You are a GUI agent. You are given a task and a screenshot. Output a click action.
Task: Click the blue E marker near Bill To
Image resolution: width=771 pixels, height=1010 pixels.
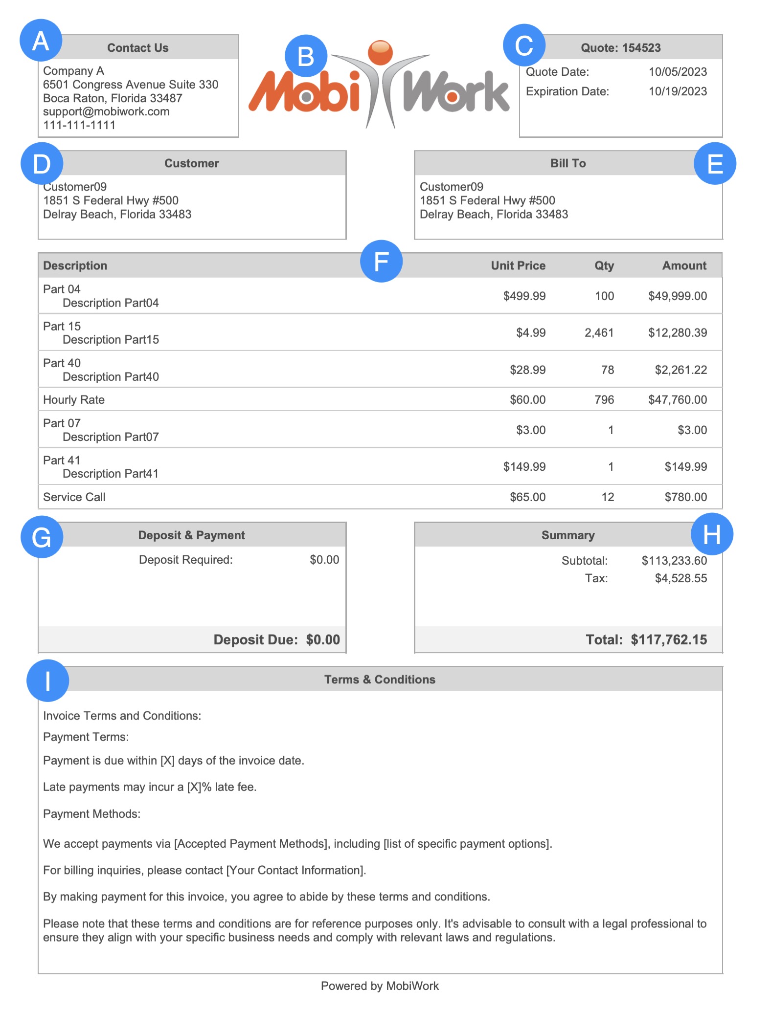[715, 163]
